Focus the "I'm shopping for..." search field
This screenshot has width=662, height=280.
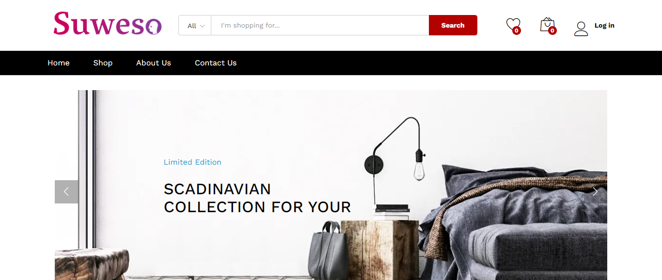pyautogui.click(x=320, y=25)
